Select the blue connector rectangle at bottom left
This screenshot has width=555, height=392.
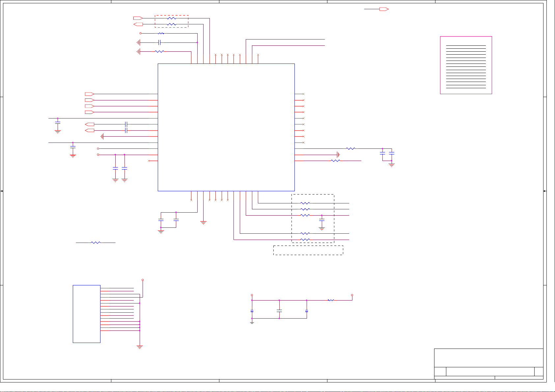86,314
